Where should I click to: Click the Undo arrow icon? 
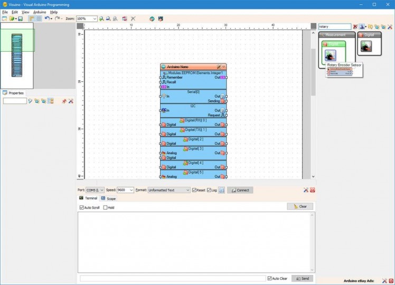coord(46,18)
